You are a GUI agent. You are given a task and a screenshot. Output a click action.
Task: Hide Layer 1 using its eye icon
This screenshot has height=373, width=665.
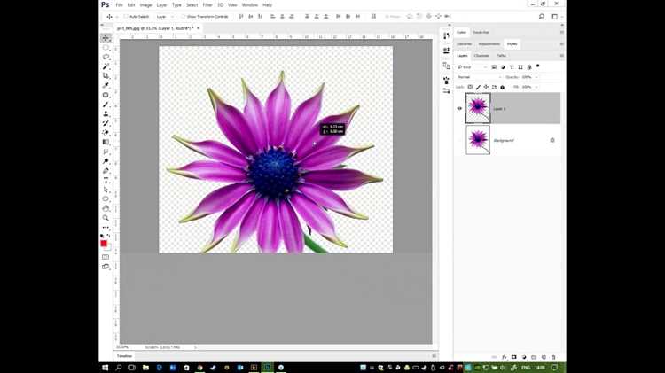point(459,108)
